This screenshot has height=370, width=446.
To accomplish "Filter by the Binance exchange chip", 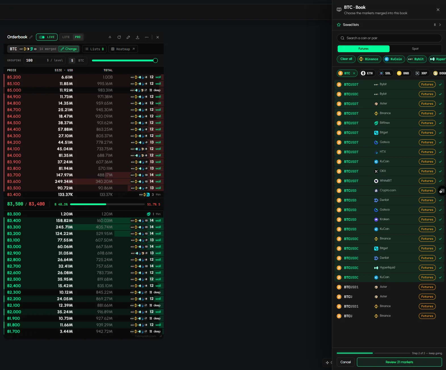I will click(369, 59).
